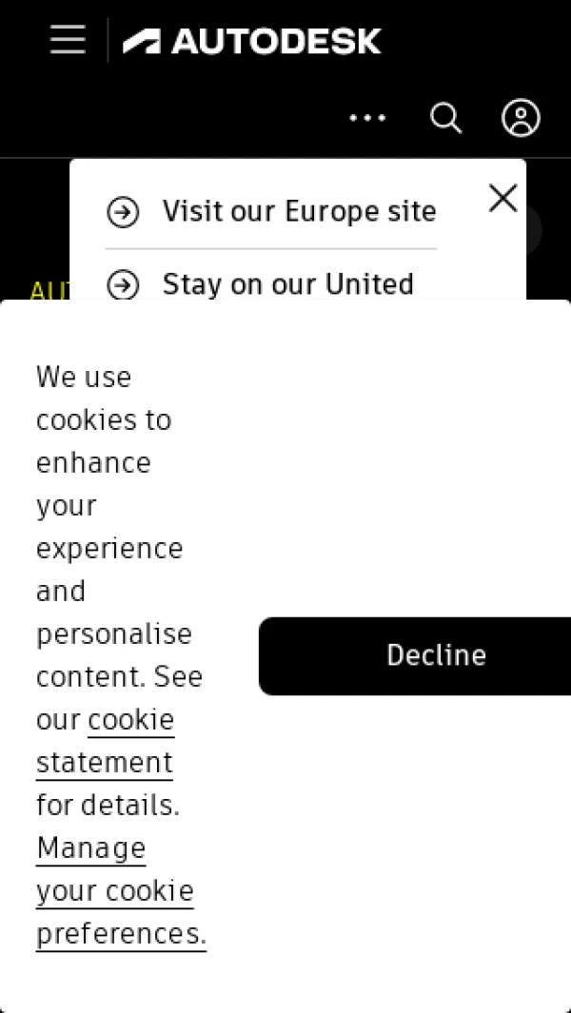
Task: Close the site selection popup
Action: pos(502,198)
